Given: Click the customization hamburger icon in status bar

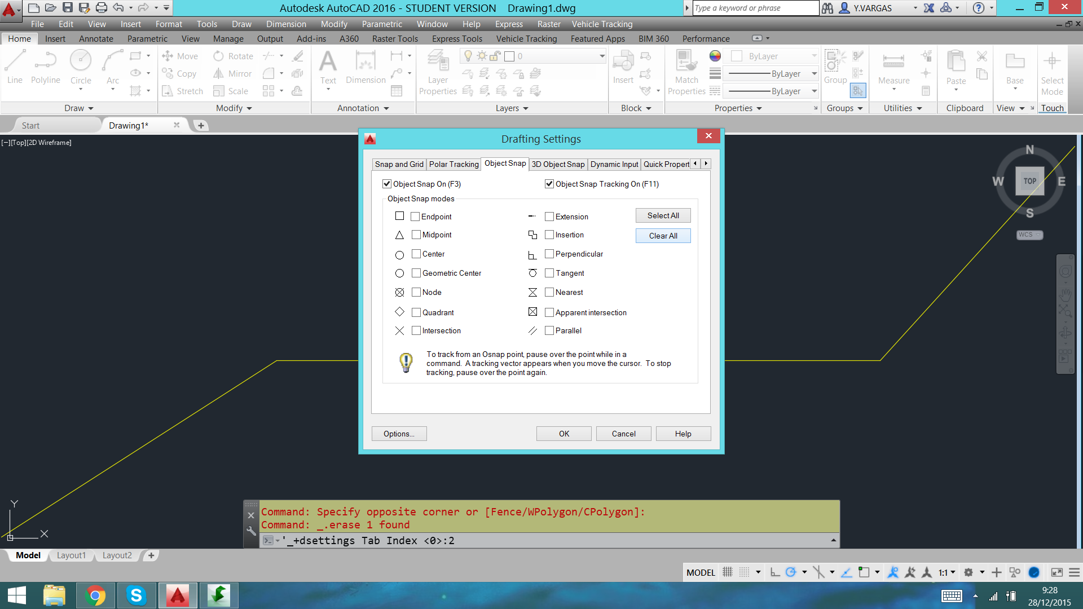Looking at the screenshot, I should [x=1075, y=572].
